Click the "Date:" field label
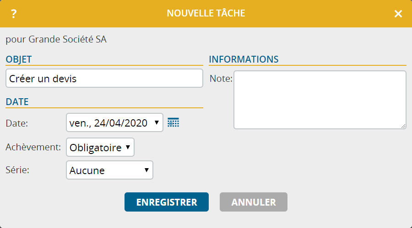Viewport: 412px width, 228px height. point(17,123)
